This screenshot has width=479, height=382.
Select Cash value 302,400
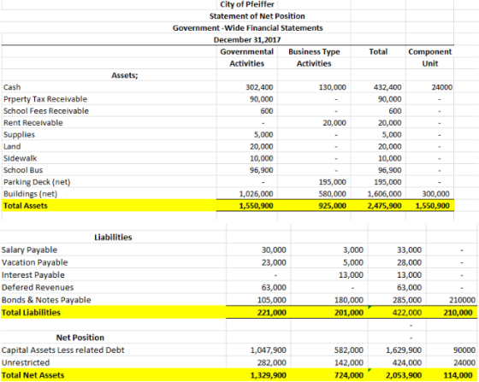point(259,87)
